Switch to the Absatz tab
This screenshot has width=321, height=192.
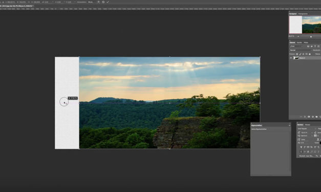(308, 125)
